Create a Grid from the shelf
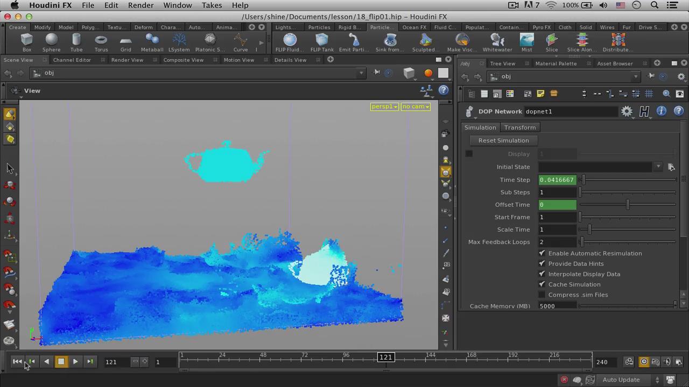This screenshot has height=387, width=689. (x=125, y=42)
